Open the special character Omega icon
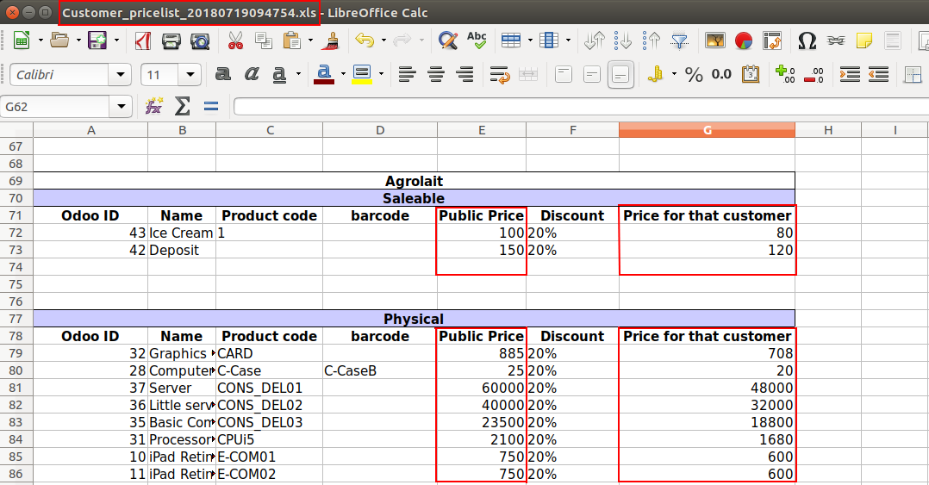This screenshot has height=485, width=929. 807,40
